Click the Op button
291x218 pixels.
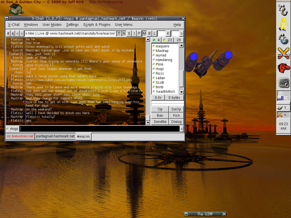tap(160, 109)
